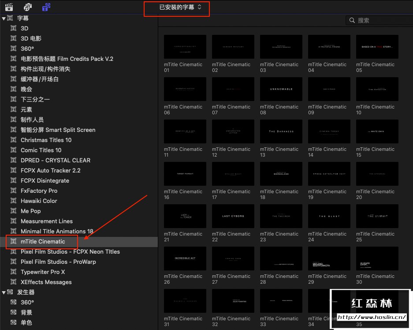The image size is (413, 330).
Task: Select mTitle Cinematic 20 thumbnail
Action: tap(377, 174)
